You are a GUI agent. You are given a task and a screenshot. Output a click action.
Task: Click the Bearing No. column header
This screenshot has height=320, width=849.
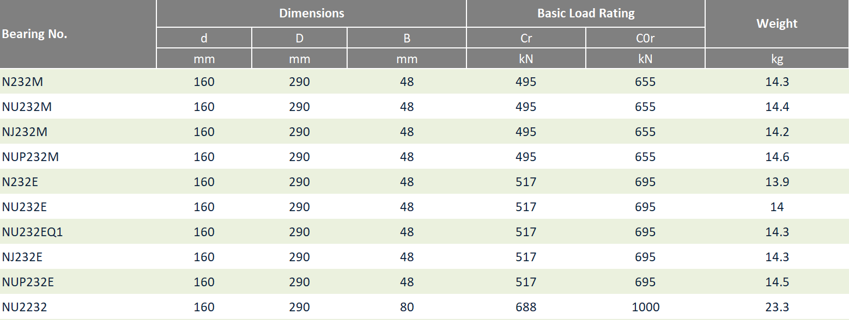click(34, 34)
